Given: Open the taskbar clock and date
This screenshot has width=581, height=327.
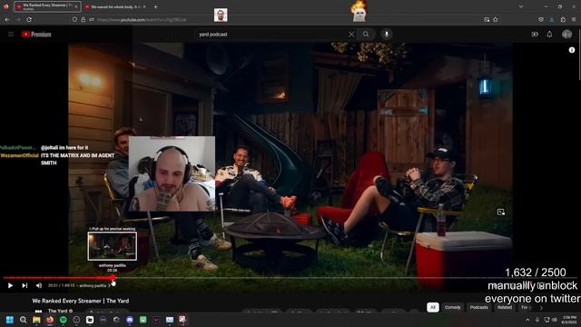Looking at the screenshot, I should coord(569,320).
